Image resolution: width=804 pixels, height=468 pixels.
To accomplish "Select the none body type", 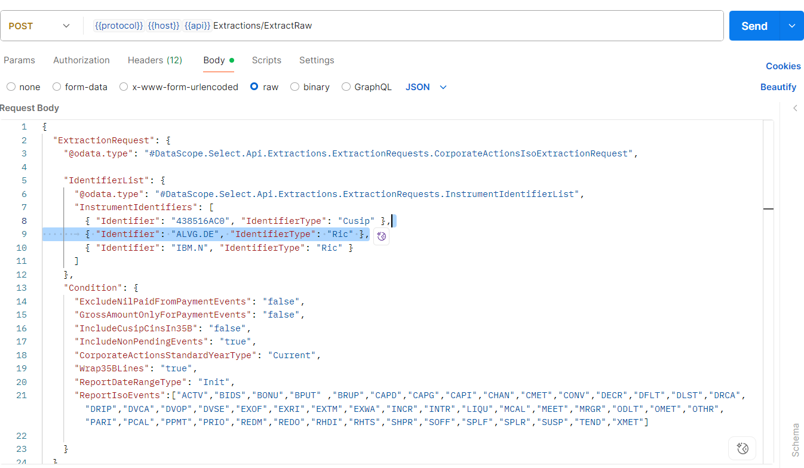I will (23, 87).
